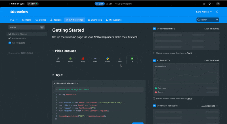Viewport: 227px width, 124px height.
Task: Open the Changelog tab
Action: [x=95, y=20]
